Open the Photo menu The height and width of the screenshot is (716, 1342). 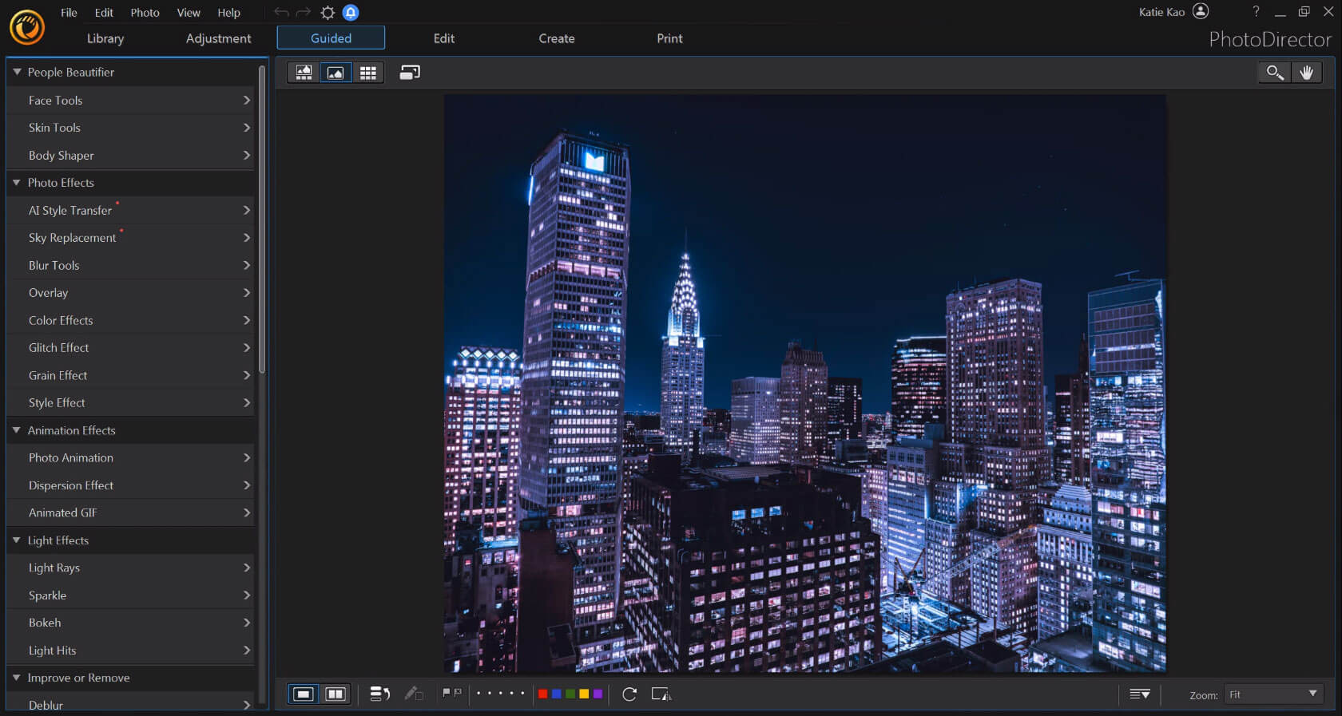145,13
